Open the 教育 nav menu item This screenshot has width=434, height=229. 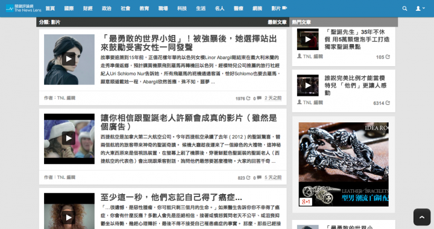[x=144, y=8]
